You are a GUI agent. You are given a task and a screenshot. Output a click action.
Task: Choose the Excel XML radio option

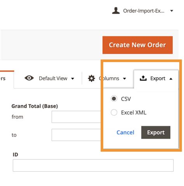pos(114,112)
